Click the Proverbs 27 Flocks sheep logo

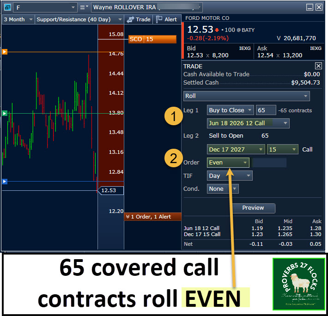point(298,284)
